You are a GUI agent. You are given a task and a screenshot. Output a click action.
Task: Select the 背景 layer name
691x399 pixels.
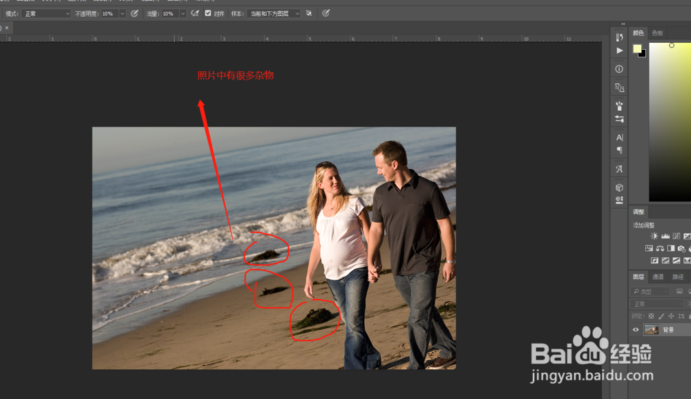[x=668, y=330]
